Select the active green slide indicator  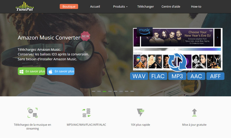105,91
